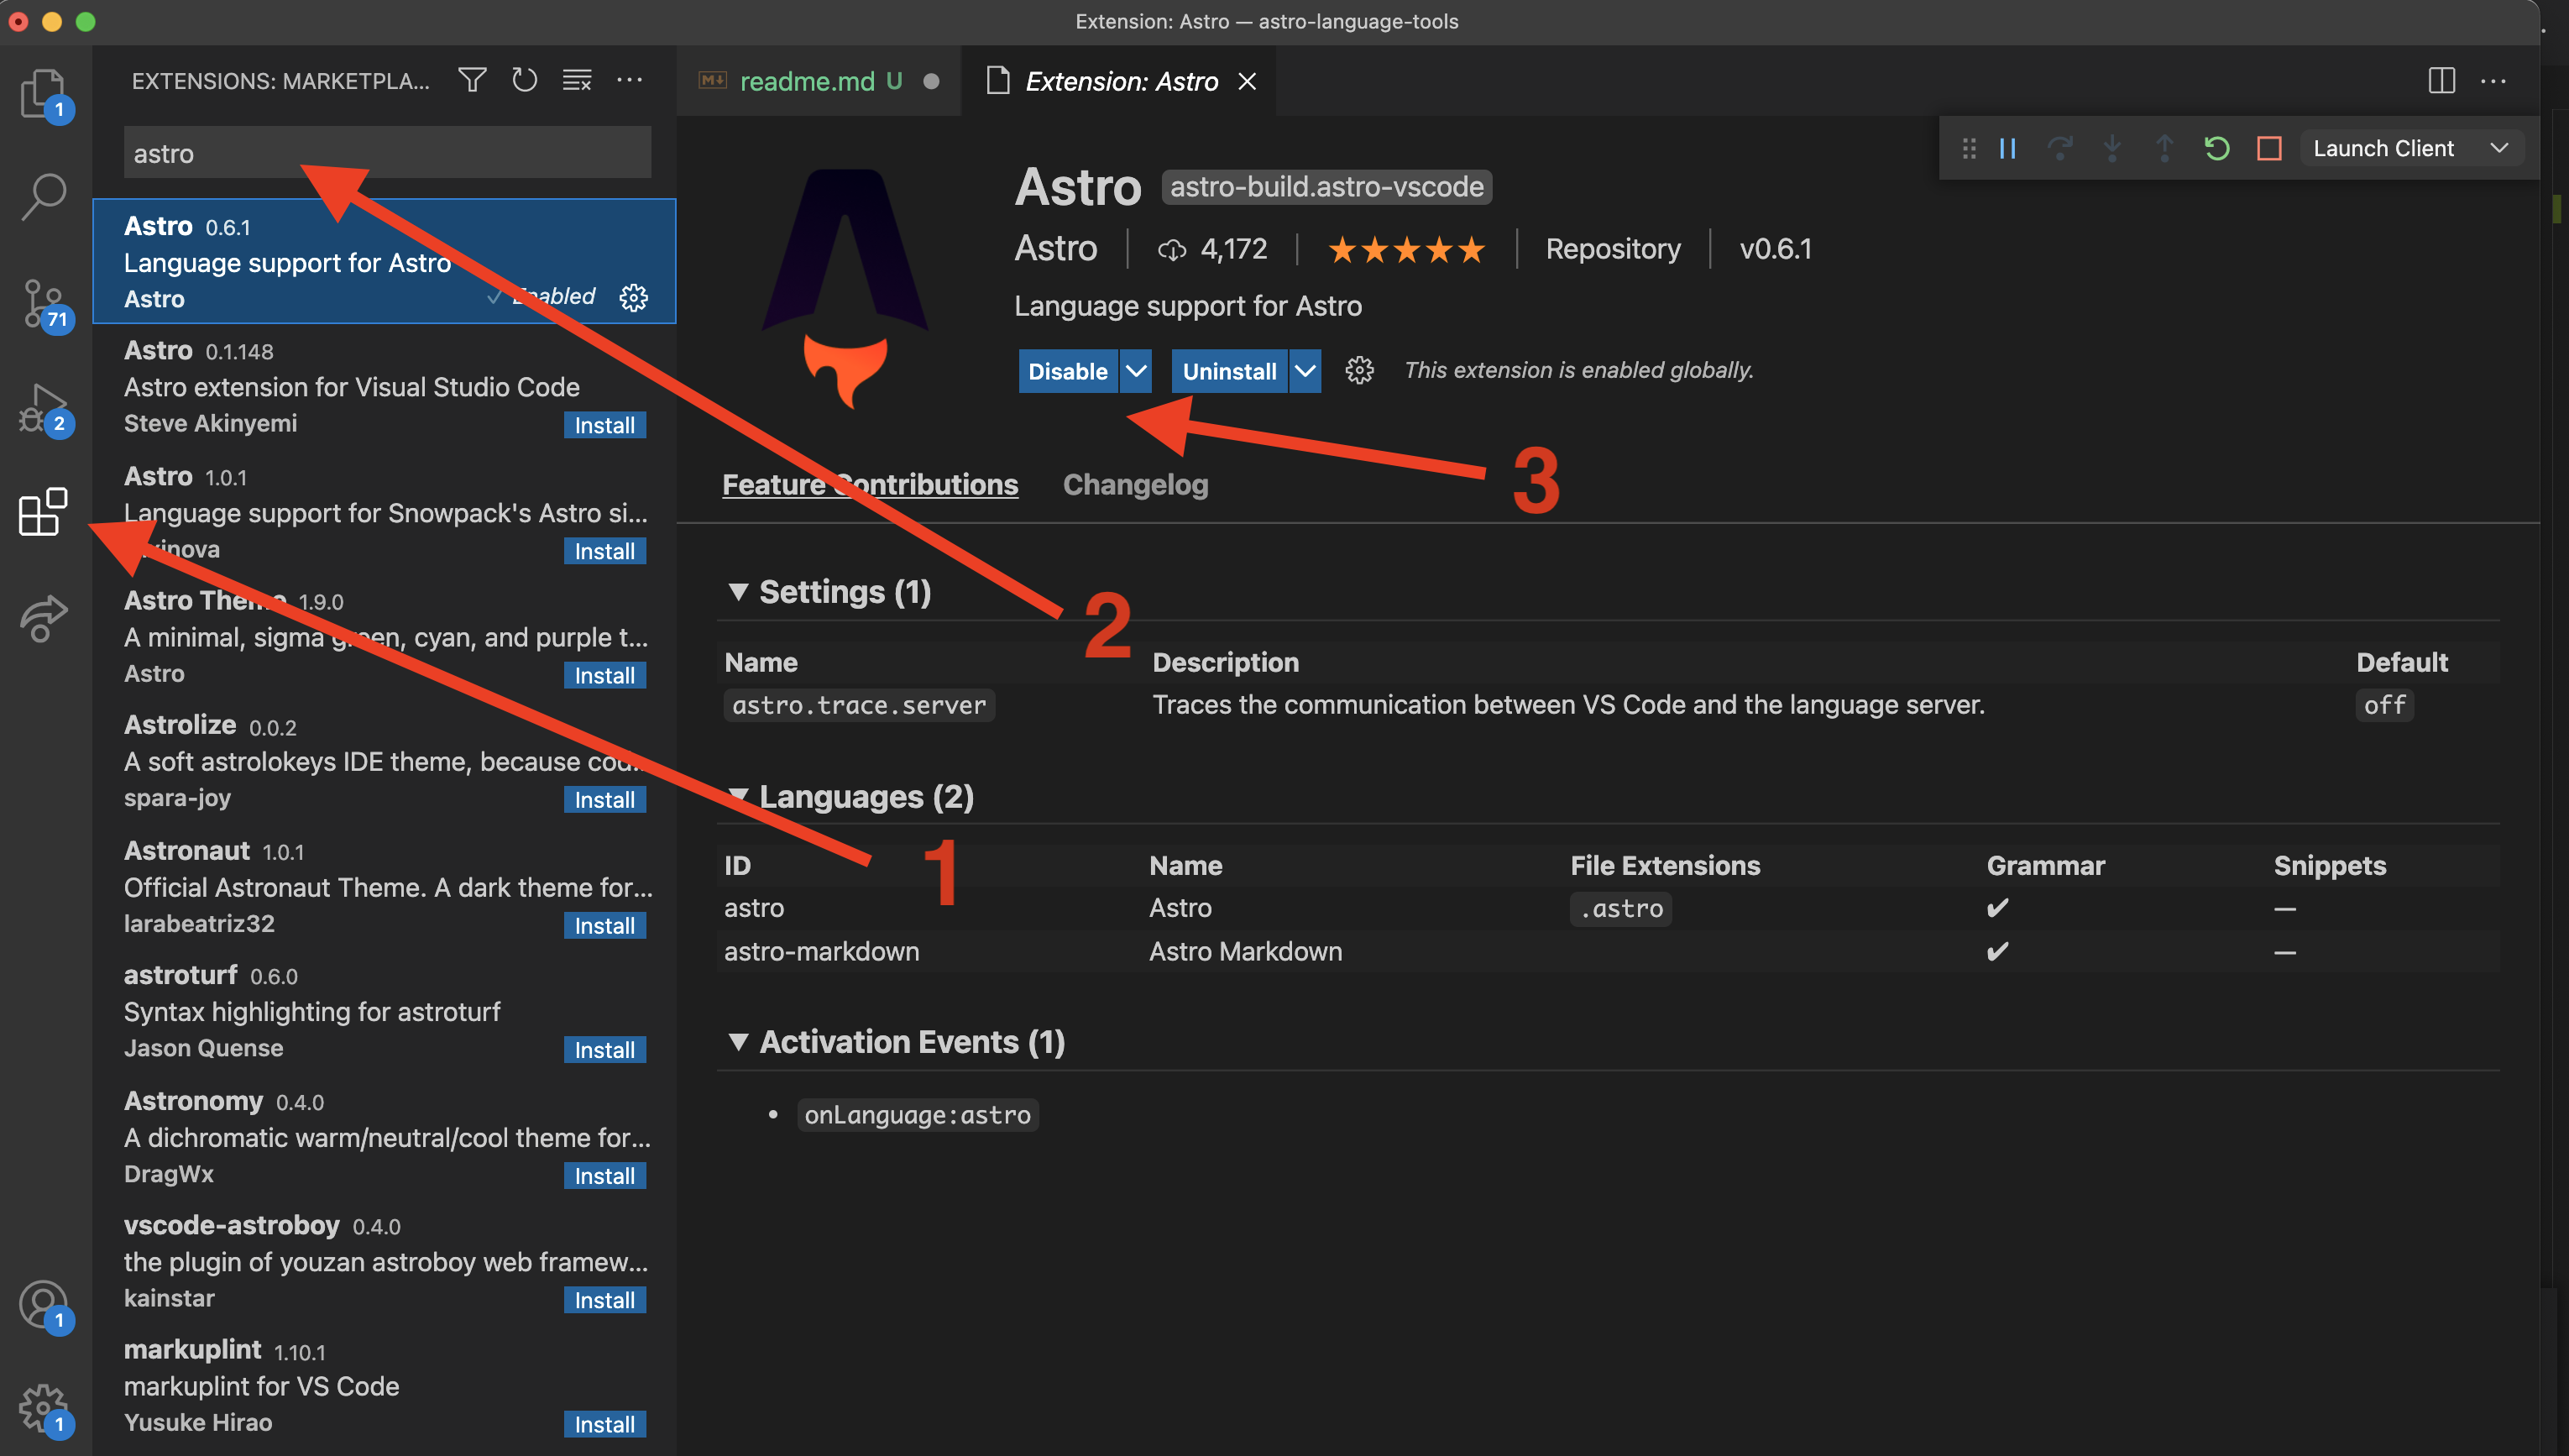
Task: Step into in debug toolbar
Action: [x=2111, y=149]
